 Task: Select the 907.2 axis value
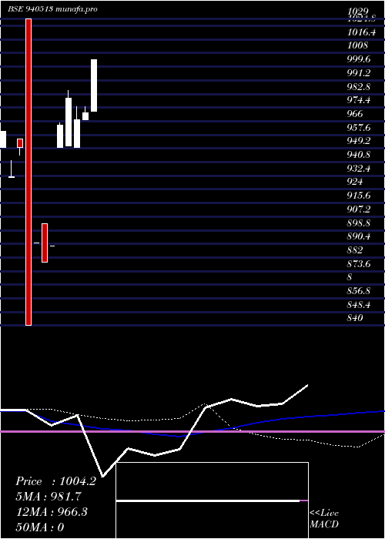click(359, 209)
